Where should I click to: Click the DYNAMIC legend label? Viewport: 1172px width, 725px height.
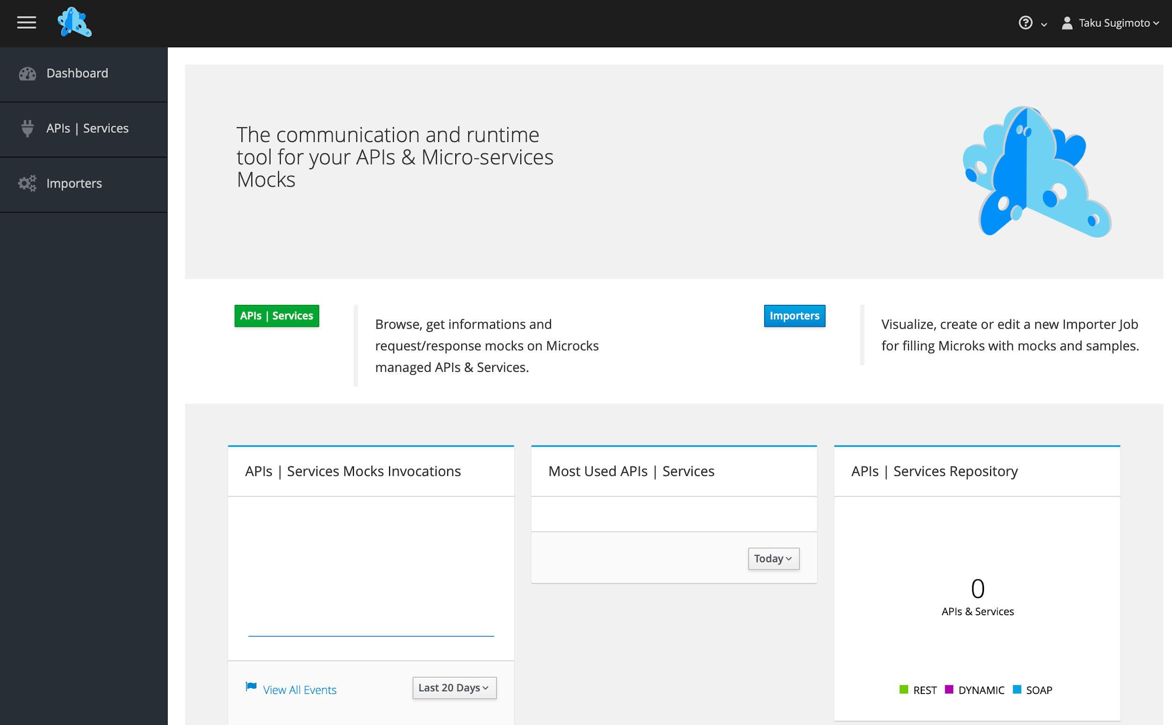(981, 690)
